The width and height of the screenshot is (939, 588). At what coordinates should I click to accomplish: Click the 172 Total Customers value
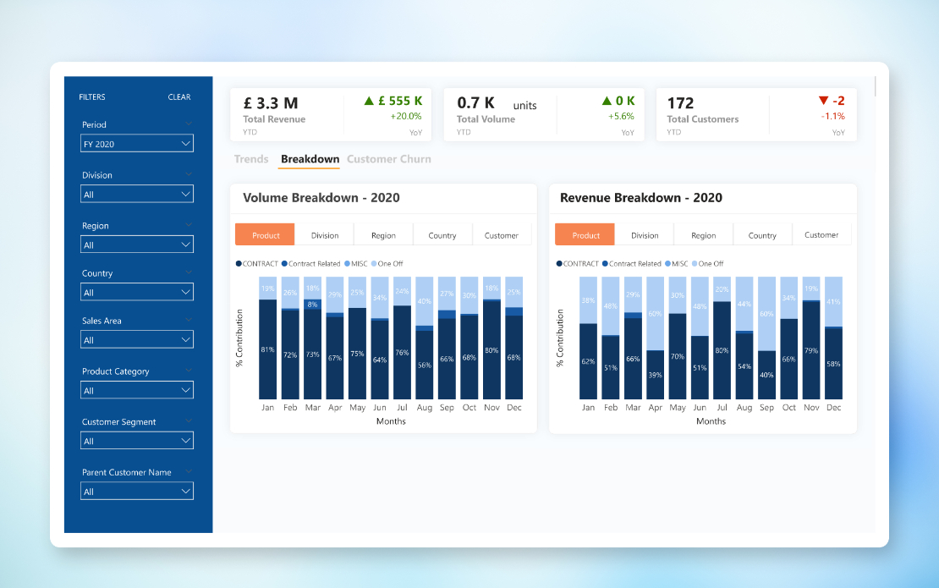pyautogui.click(x=680, y=103)
